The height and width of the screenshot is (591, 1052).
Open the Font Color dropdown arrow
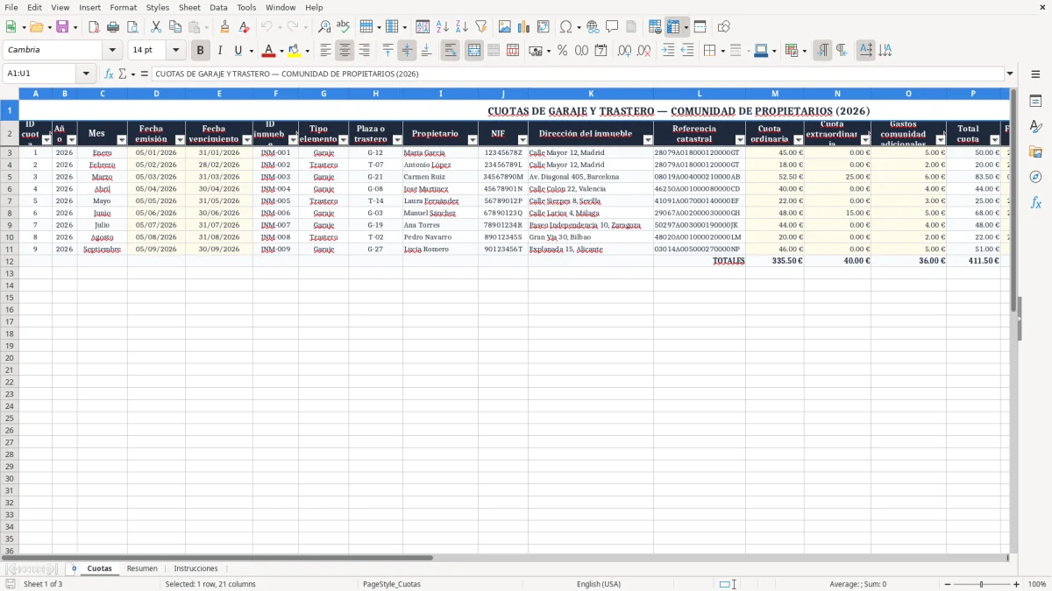[281, 51]
